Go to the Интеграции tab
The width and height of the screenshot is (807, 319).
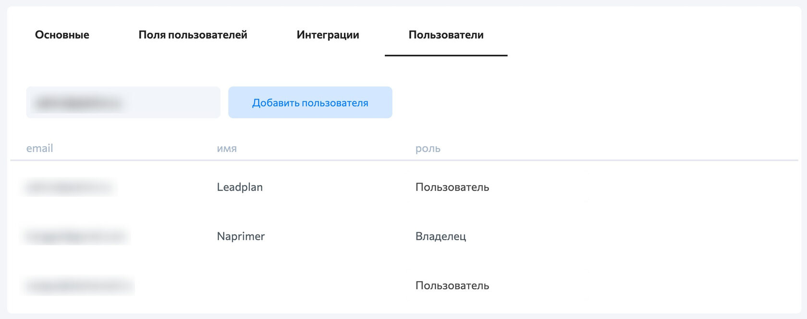(328, 35)
